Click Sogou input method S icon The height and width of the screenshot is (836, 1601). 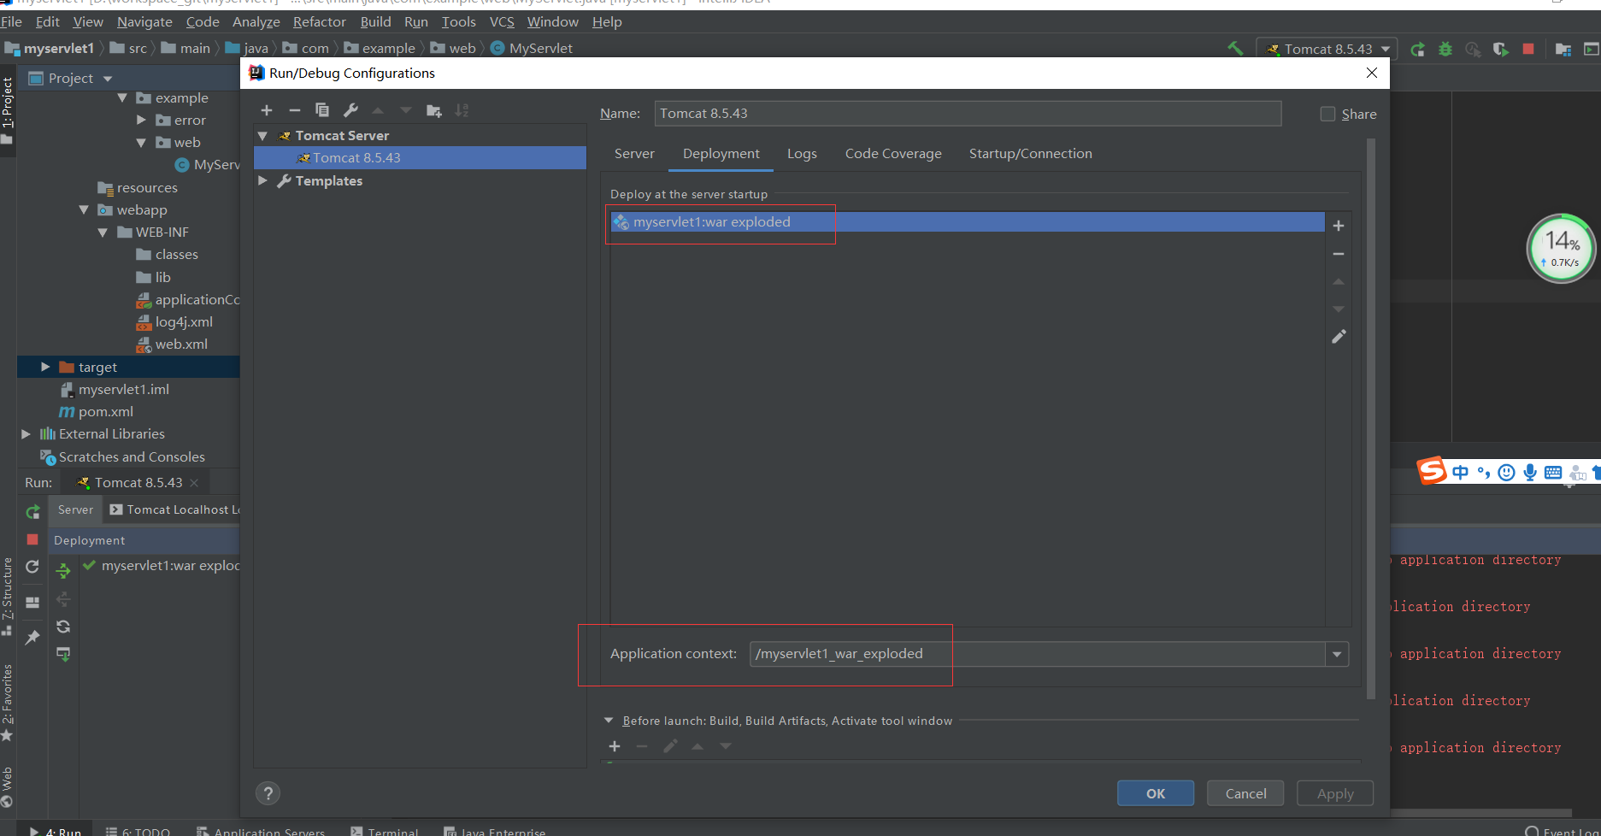click(x=1432, y=471)
